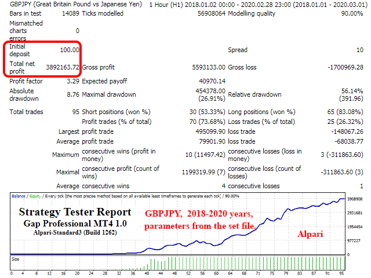Image resolution: width=371 pixels, height=278 pixels.
Task: Click the Gross loss value -1700969.28
Action: (342, 68)
